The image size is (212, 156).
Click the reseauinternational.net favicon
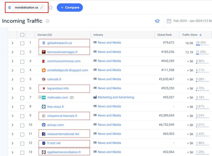coord(44,134)
